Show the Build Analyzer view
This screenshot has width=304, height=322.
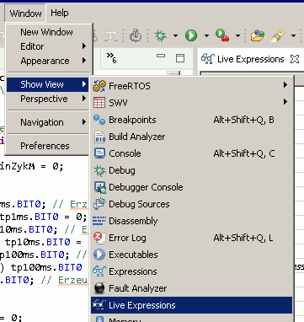(191, 137)
